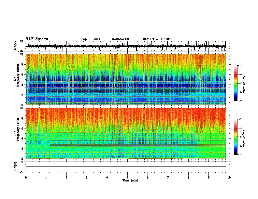Click the time axis tick label "2"

click(66, 178)
